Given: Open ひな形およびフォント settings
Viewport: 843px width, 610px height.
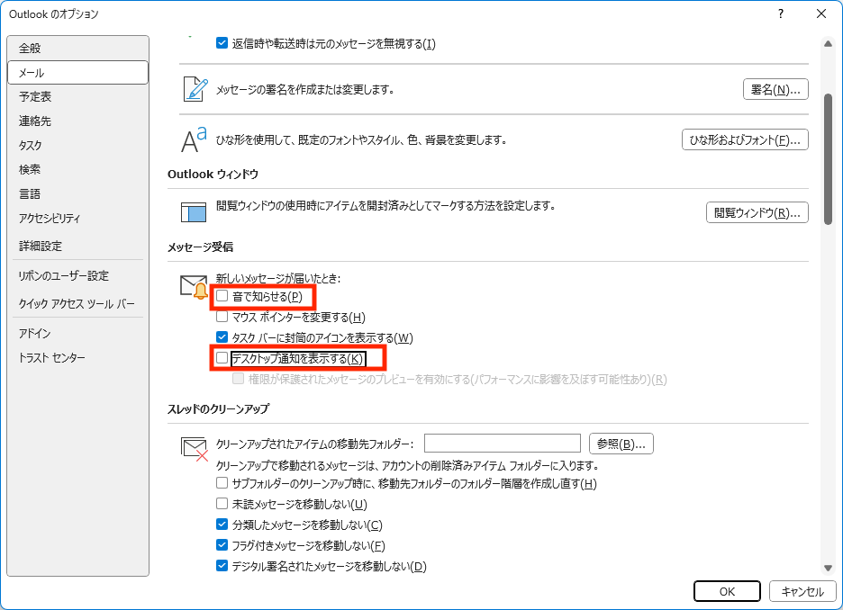Looking at the screenshot, I should (745, 139).
